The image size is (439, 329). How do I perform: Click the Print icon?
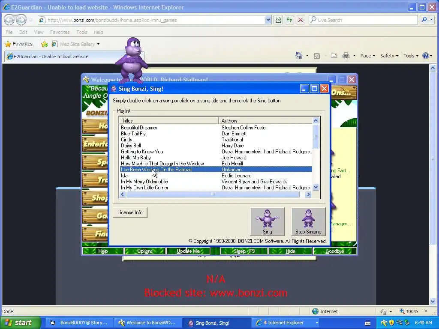pyautogui.click(x=346, y=56)
